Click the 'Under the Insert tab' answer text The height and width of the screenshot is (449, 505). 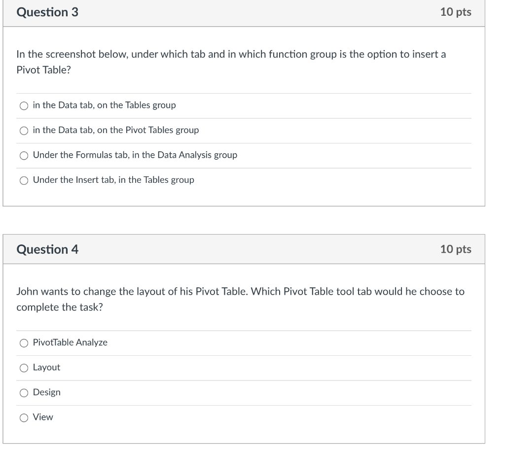(113, 180)
